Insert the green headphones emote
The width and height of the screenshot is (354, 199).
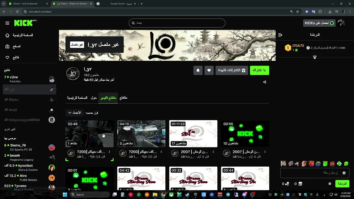(x=339, y=164)
